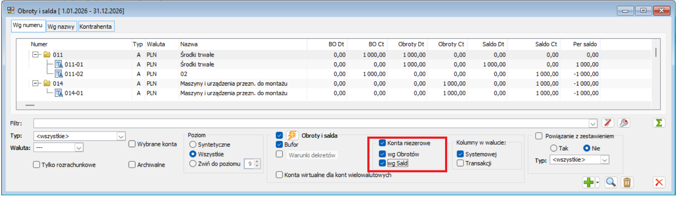
Task: Click the folder icon of account 014
Action: [x=47, y=83]
